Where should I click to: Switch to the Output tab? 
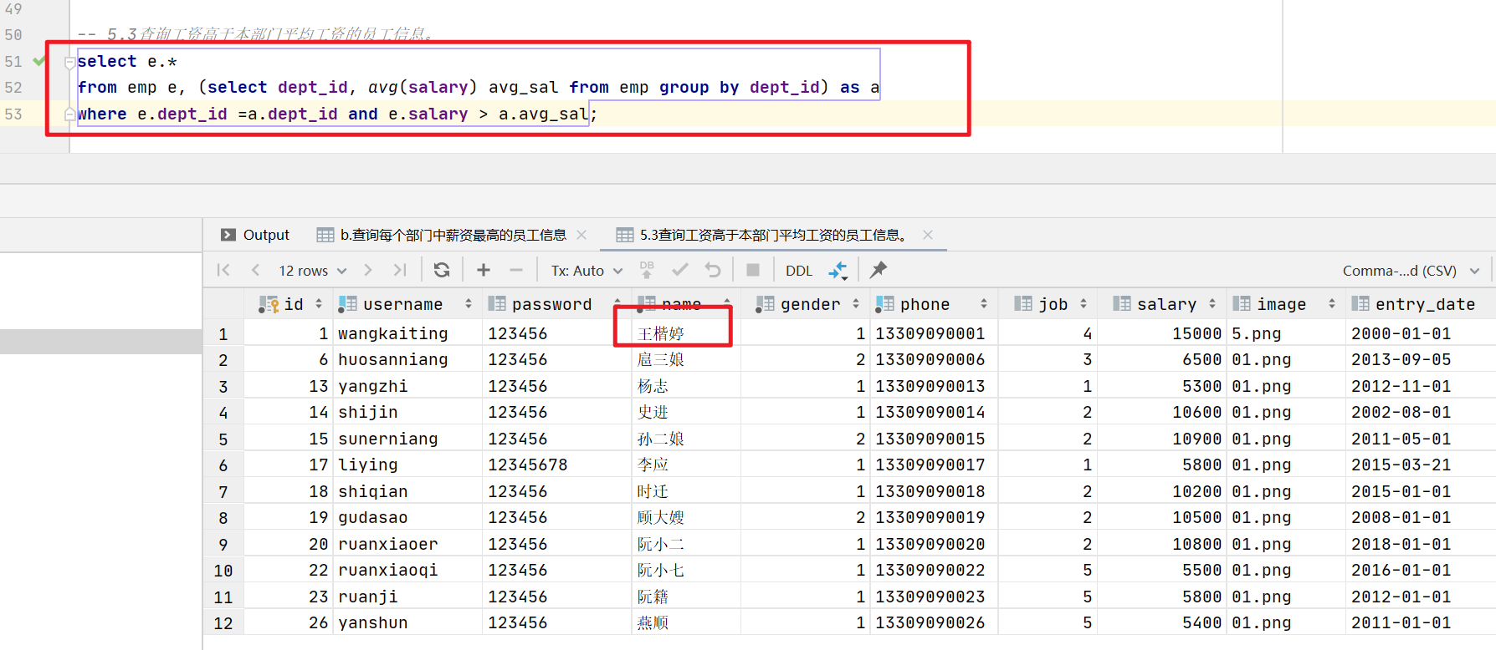pos(255,235)
